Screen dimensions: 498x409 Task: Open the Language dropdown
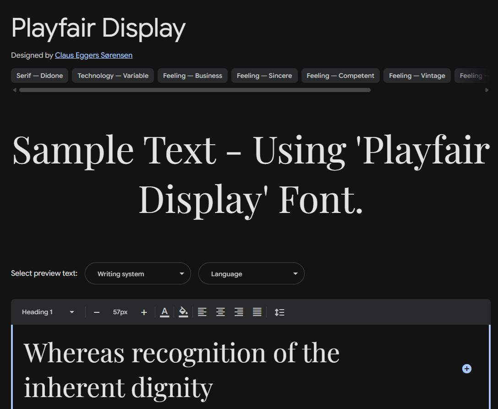pos(252,273)
